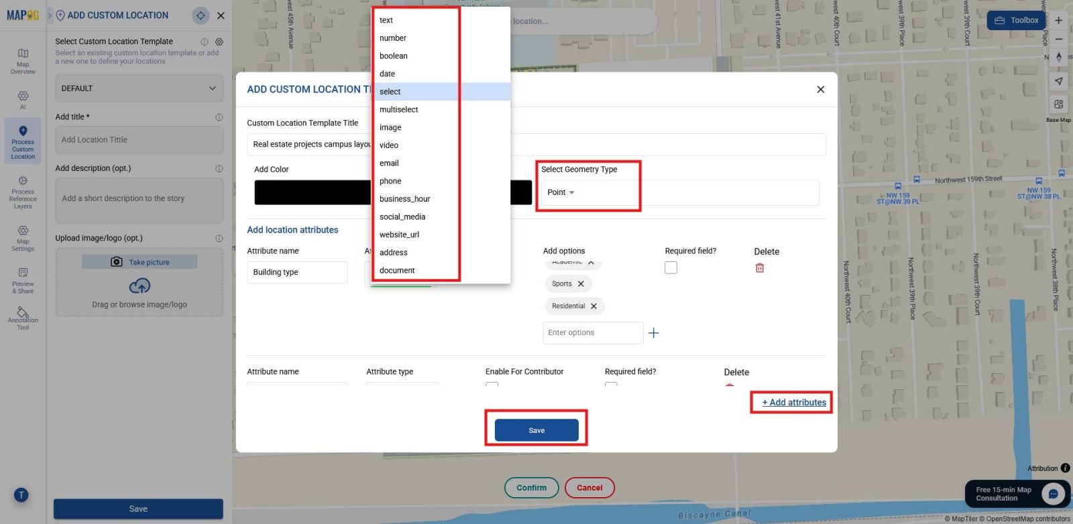Screen dimensions: 1073x524
Task: Expand the DEFAULT template dropdown
Action: pos(139,88)
